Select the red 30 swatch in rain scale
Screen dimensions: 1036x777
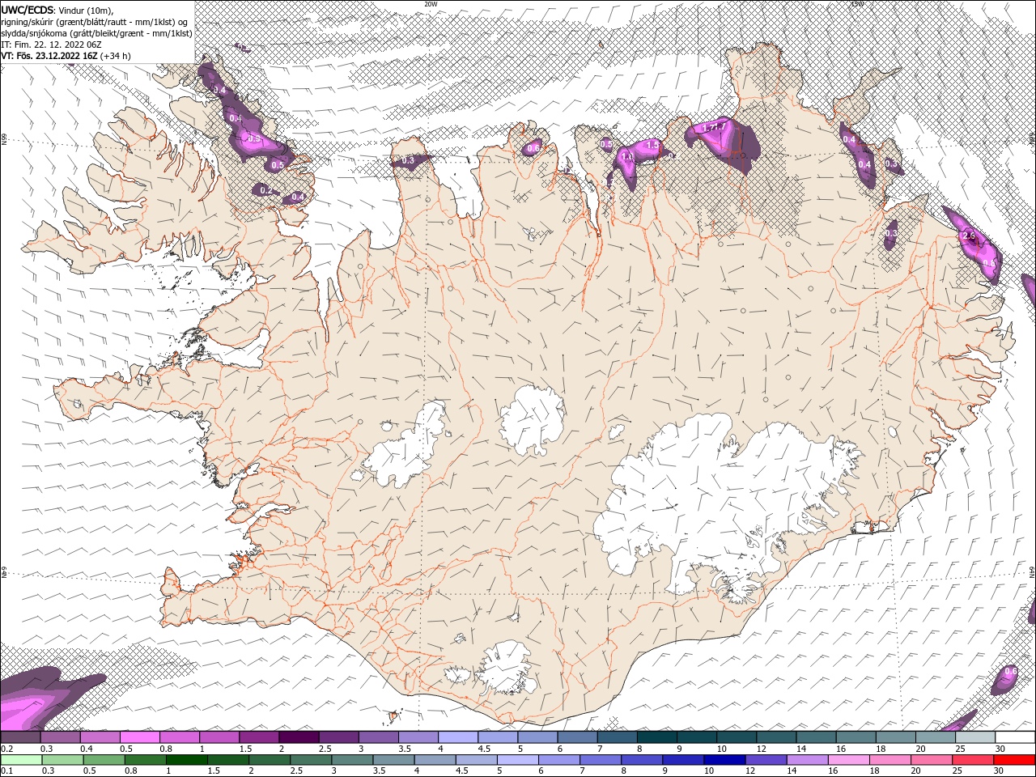click(x=1015, y=760)
